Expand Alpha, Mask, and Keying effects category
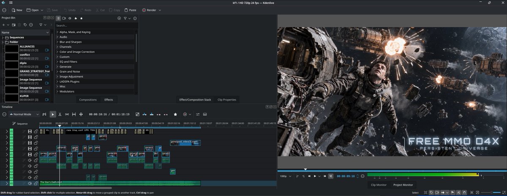 pyautogui.click(x=57, y=32)
